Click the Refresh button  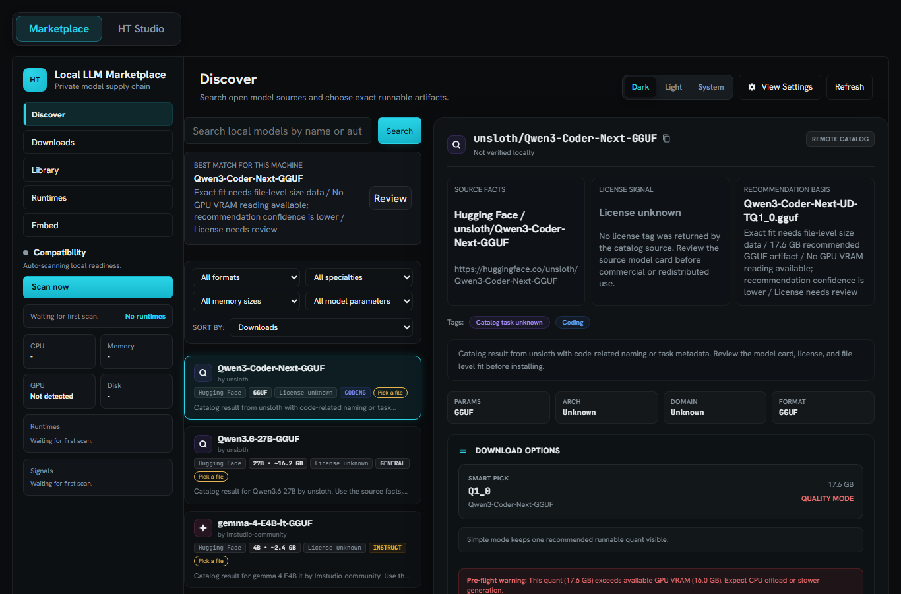[850, 87]
